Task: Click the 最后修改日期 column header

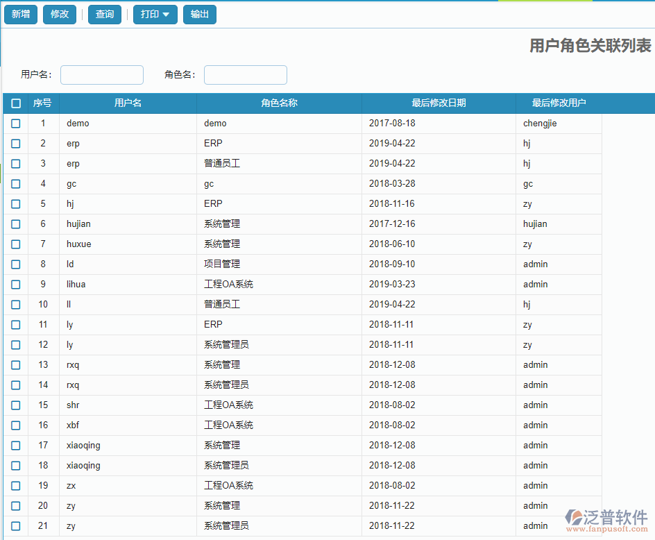Action: click(x=438, y=103)
